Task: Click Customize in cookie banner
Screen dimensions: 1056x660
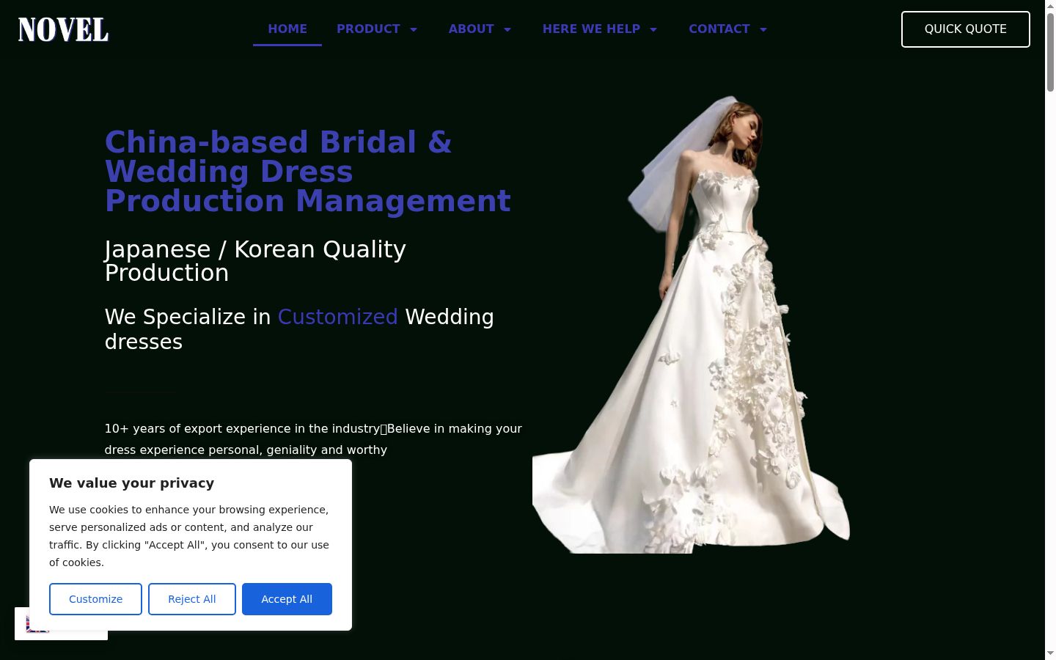Action: click(x=95, y=599)
